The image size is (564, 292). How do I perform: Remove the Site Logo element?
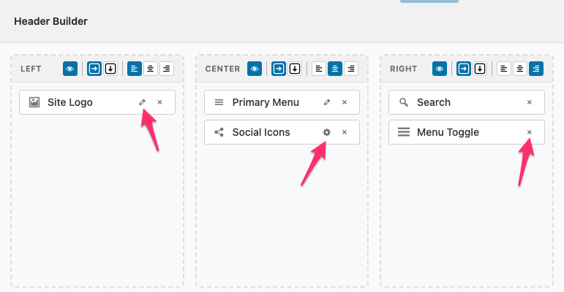pyautogui.click(x=160, y=102)
